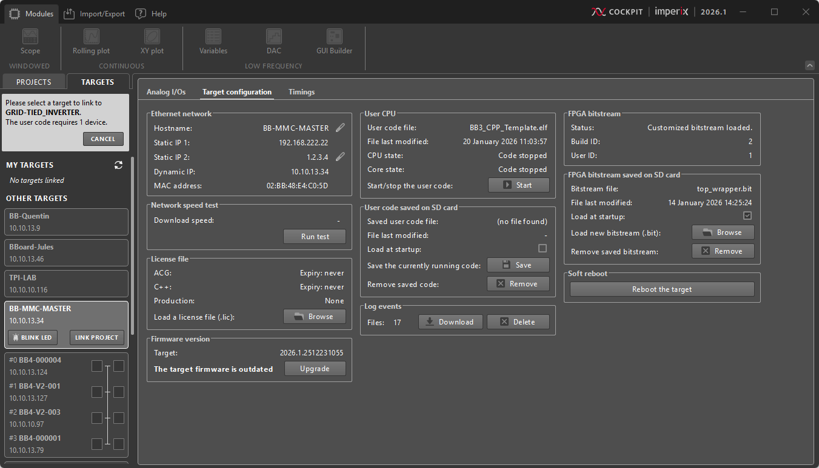Edit the hostname with pencil icon
This screenshot has width=819, height=468.
341,128
